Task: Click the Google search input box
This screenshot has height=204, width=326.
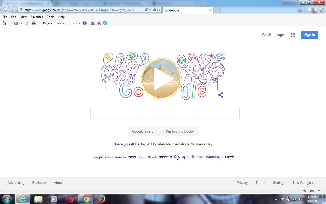Action: tap(165, 114)
